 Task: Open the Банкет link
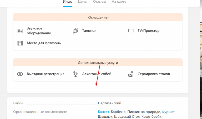pos(103,112)
